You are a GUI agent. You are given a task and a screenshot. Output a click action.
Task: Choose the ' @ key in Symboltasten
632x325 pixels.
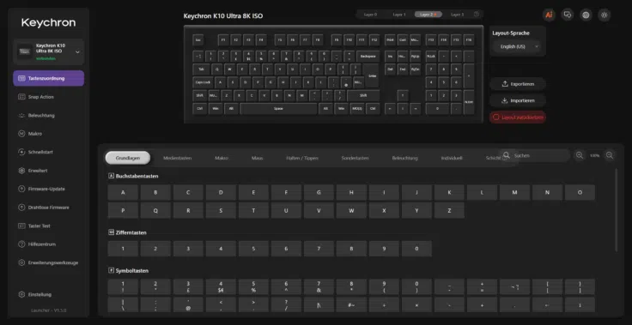tap(188, 305)
